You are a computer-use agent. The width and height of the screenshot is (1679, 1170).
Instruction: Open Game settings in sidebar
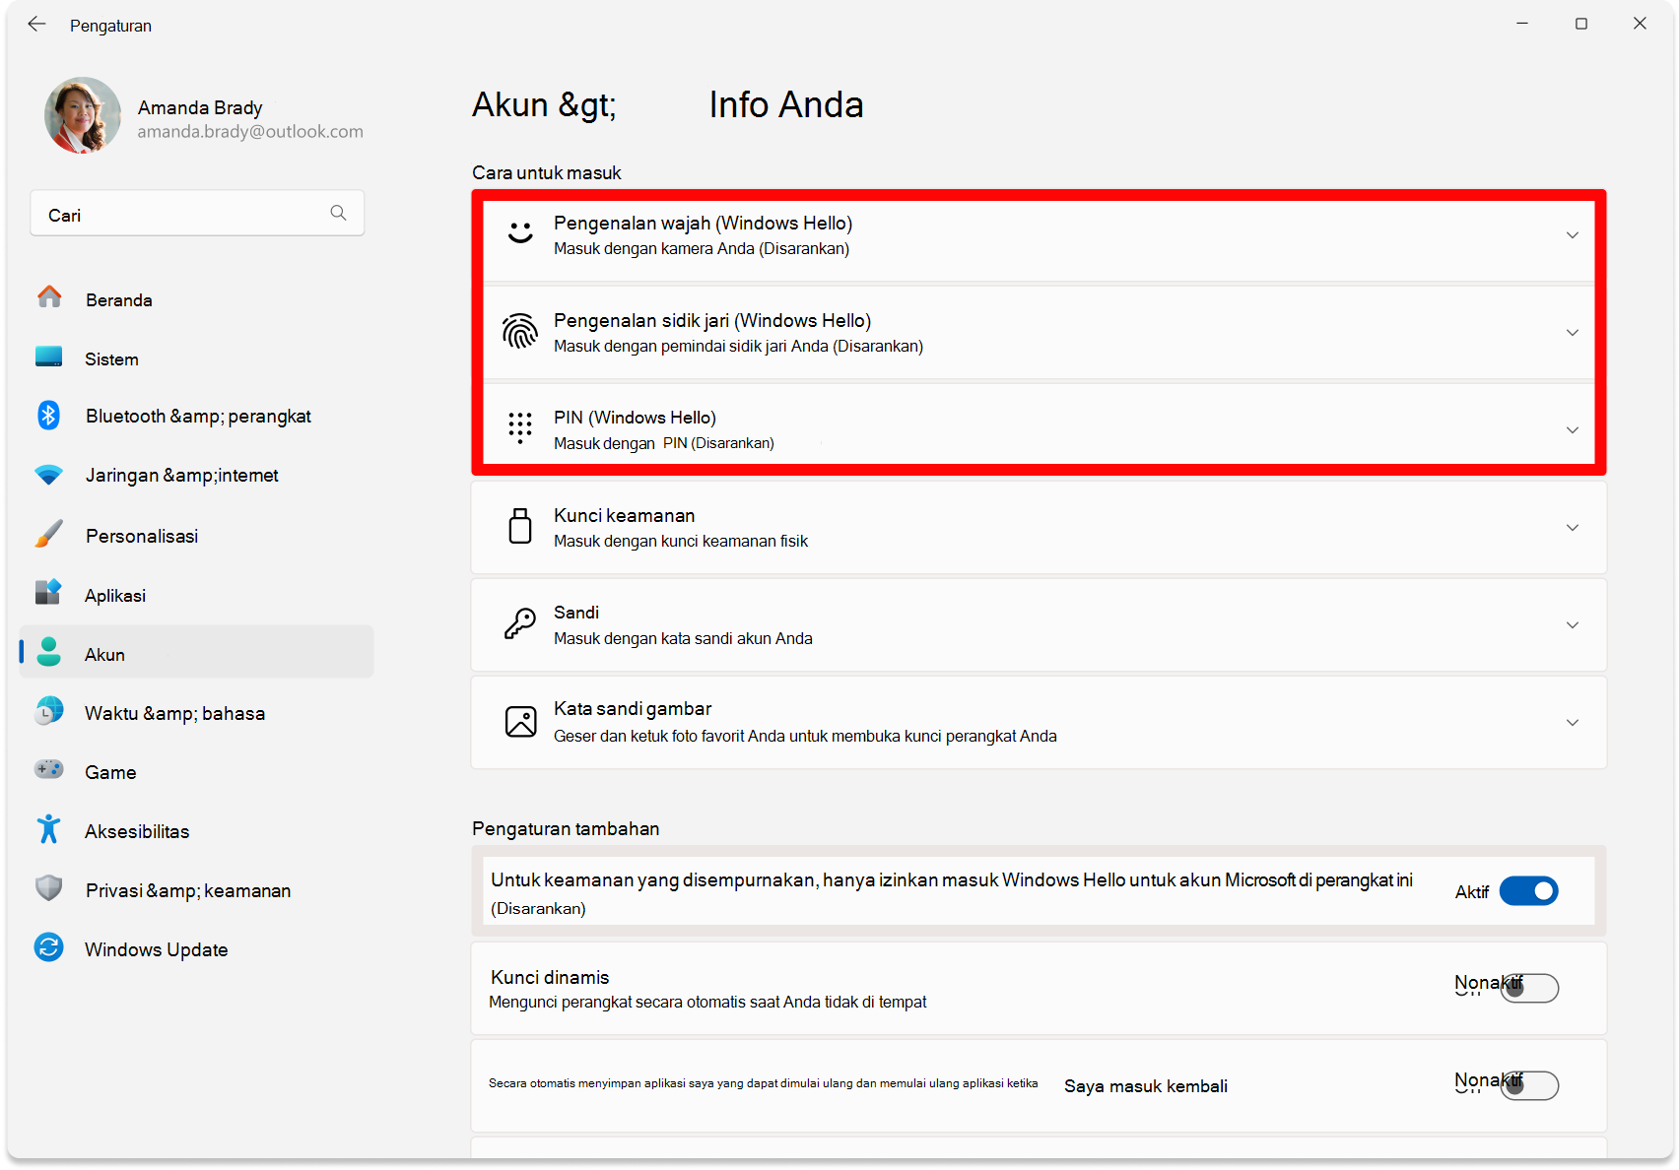click(197, 772)
